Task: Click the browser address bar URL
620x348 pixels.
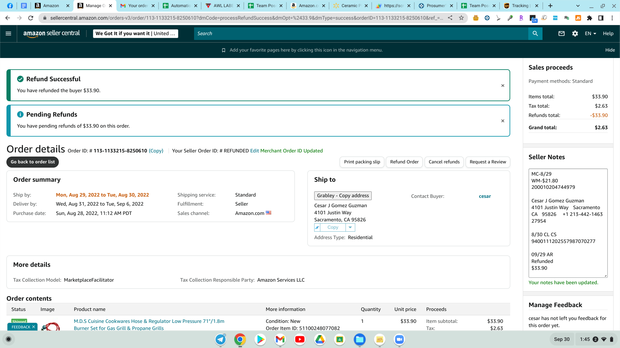Action: click(x=247, y=18)
